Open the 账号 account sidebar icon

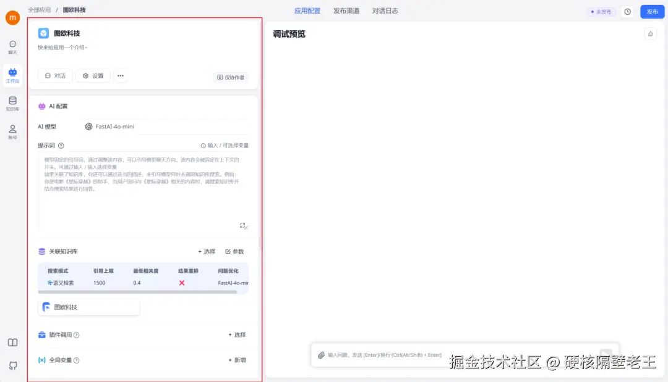13,131
